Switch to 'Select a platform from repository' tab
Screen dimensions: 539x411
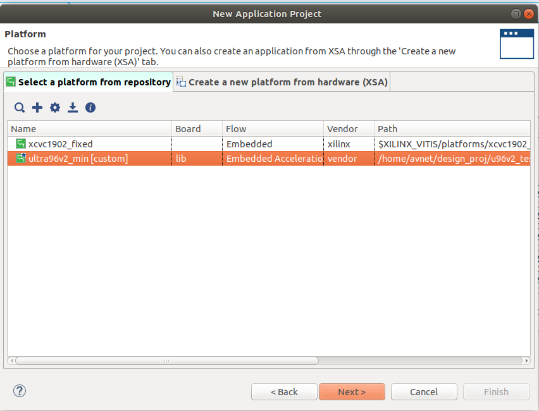coord(88,82)
